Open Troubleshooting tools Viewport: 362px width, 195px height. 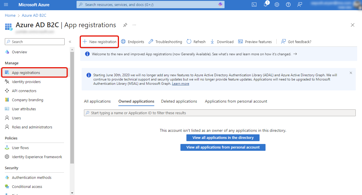[x=165, y=41]
